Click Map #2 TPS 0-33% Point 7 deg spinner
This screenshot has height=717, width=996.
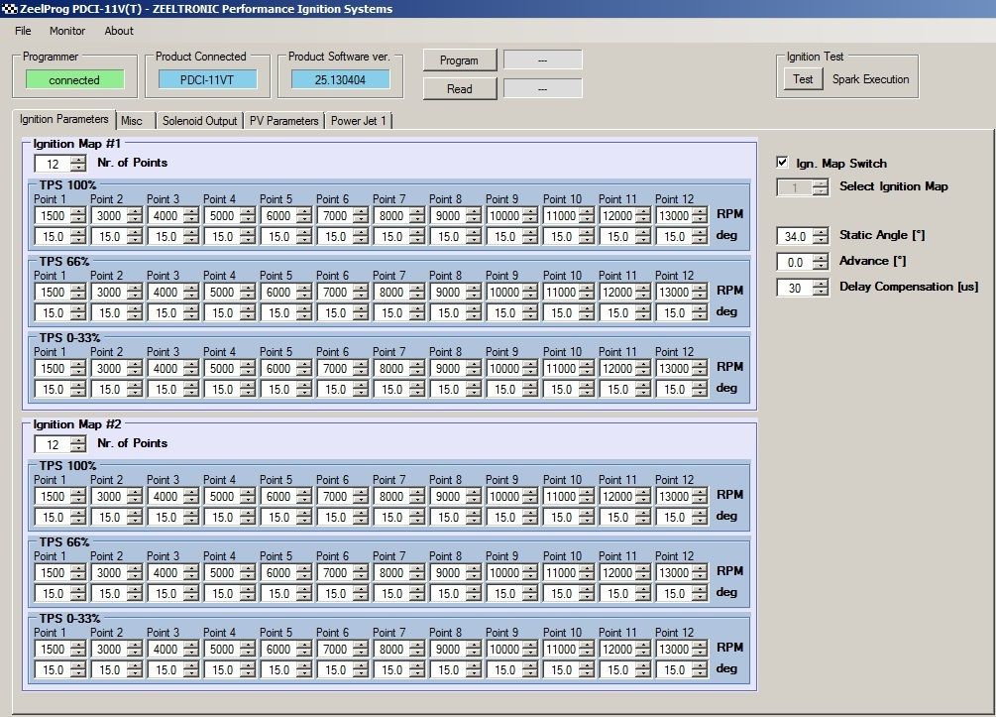[x=417, y=670]
